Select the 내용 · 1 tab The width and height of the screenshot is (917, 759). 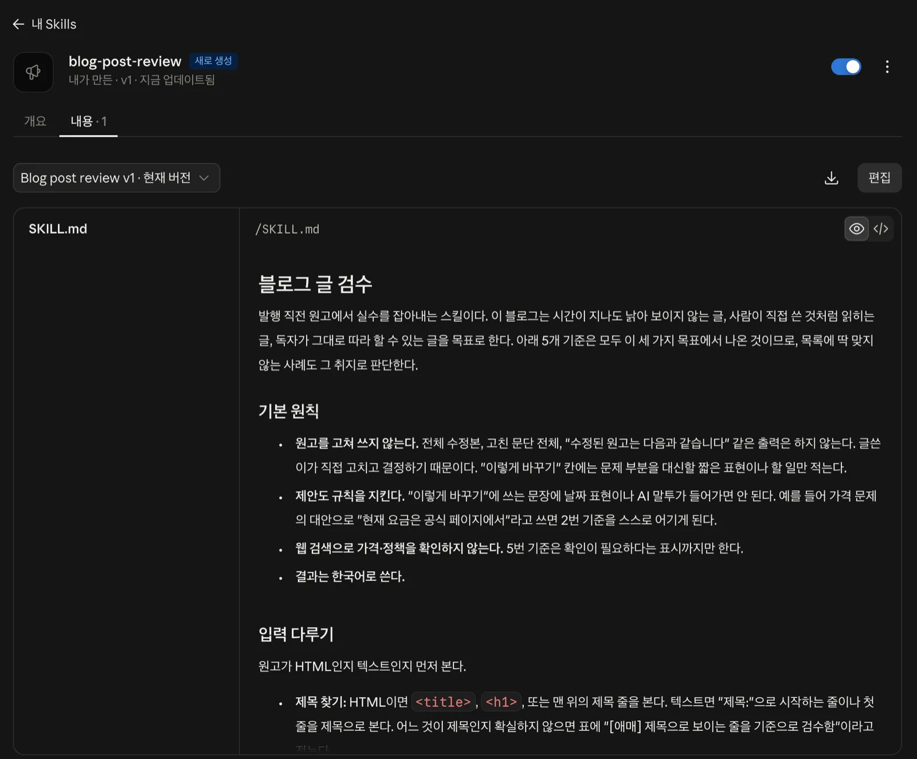point(88,121)
